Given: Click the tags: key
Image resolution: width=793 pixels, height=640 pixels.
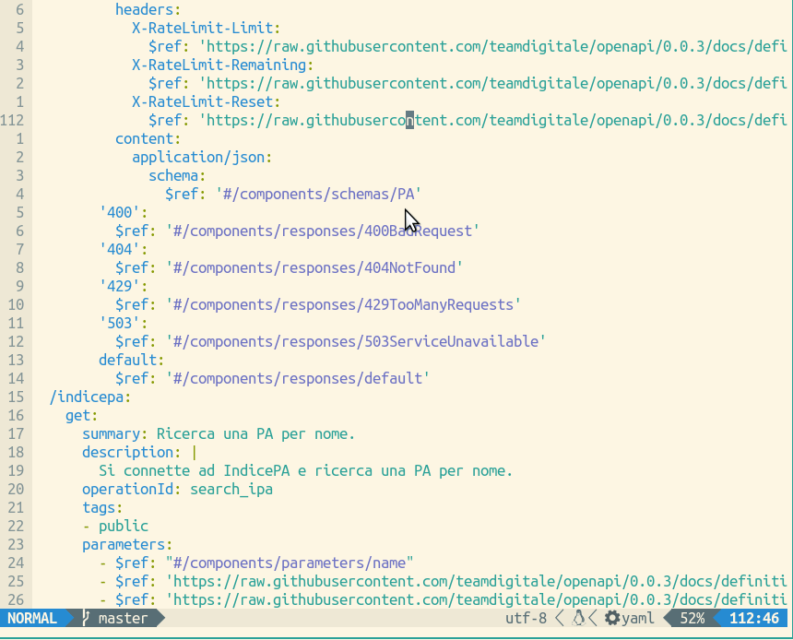Looking at the screenshot, I should point(102,508).
